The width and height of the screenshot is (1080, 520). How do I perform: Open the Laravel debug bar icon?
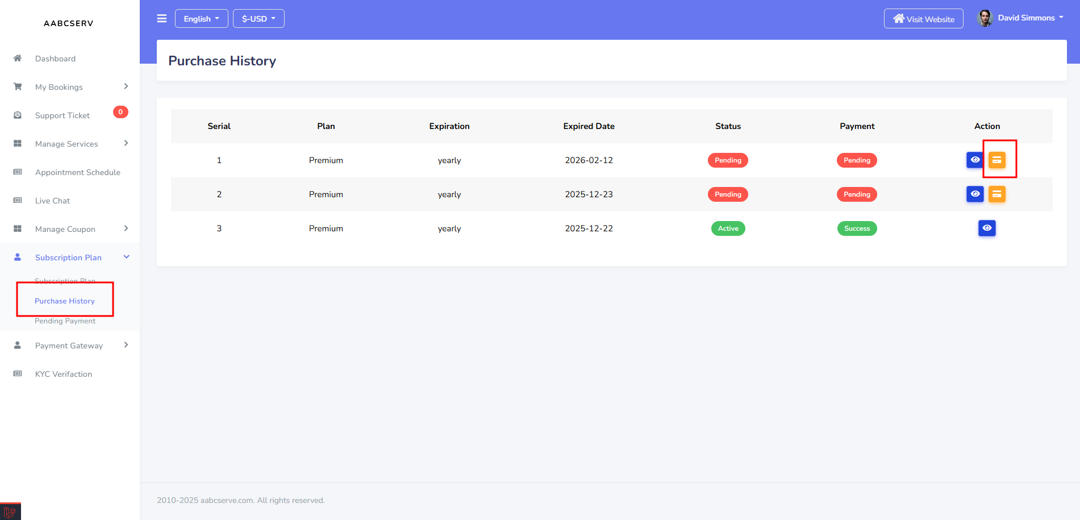pyautogui.click(x=10, y=511)
